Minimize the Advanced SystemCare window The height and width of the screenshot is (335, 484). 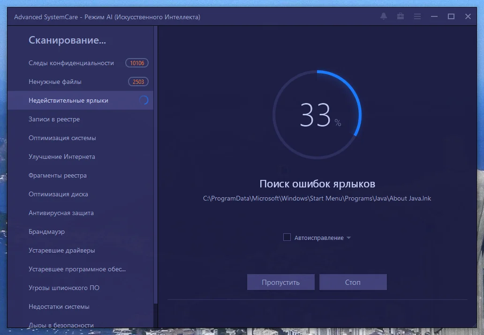(434, 16)
